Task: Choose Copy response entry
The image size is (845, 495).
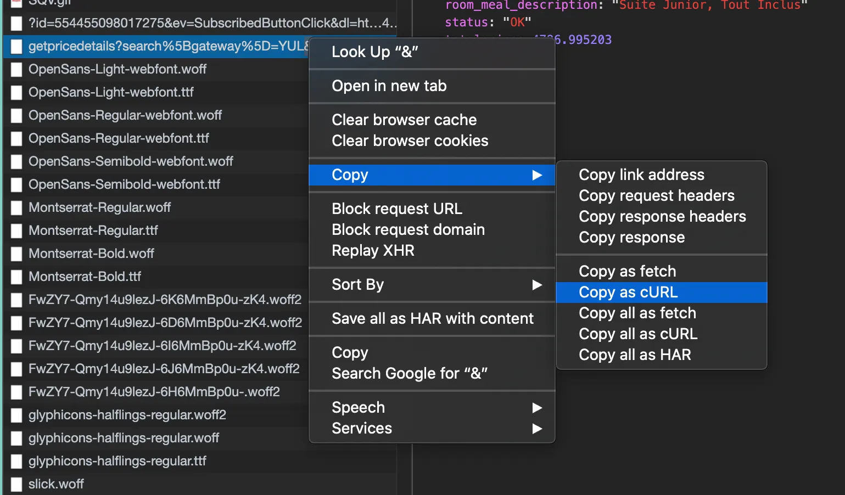Action: pyautogui.click(x=661, y=238)
